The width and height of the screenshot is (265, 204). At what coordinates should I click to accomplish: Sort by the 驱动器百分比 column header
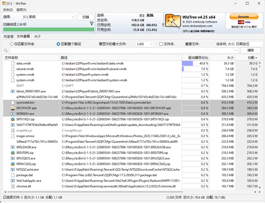pos(196,58)
